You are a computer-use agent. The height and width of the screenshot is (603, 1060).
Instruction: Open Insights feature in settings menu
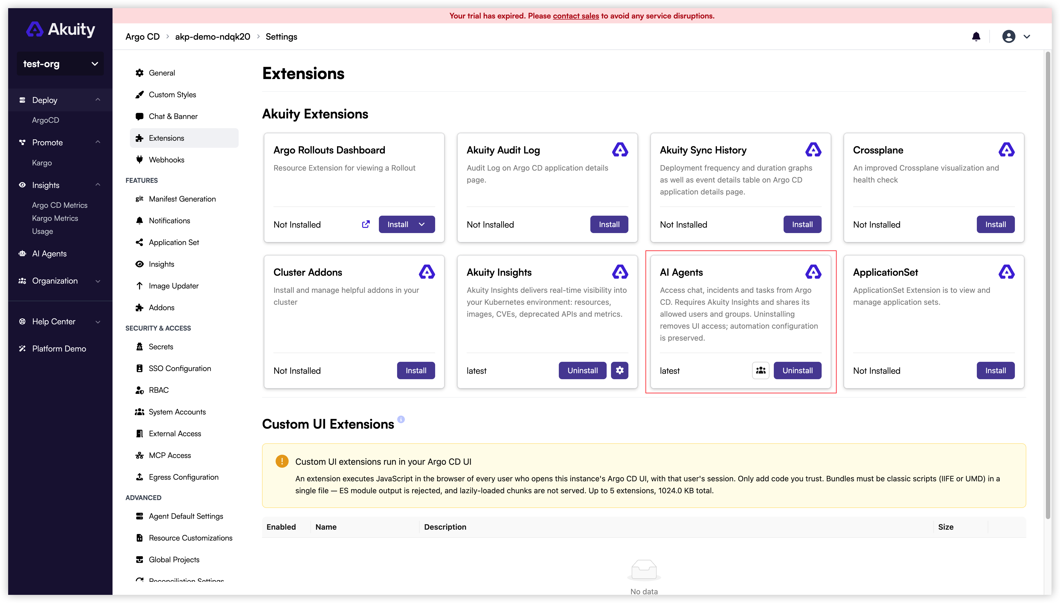click(184, 264)
